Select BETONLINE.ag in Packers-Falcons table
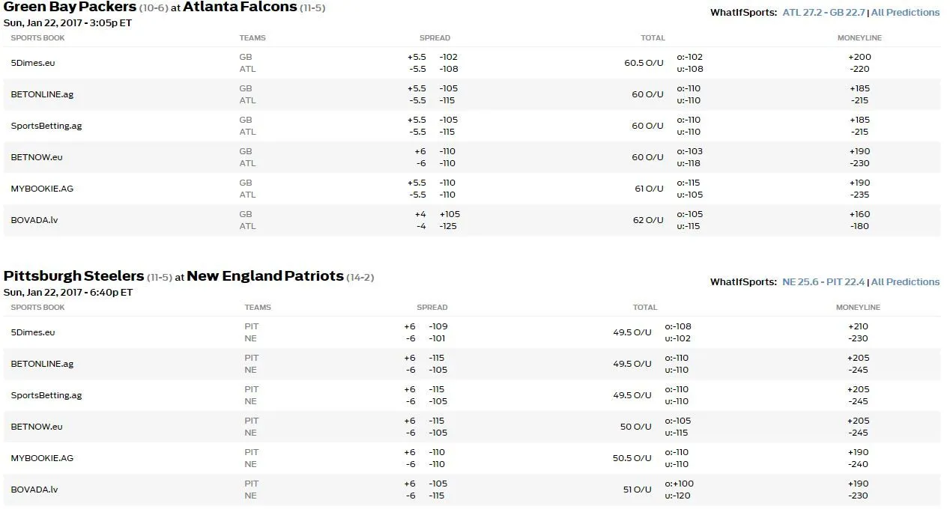Image resolution: width=950 pixels, height=509 pixels. point(42,94)
